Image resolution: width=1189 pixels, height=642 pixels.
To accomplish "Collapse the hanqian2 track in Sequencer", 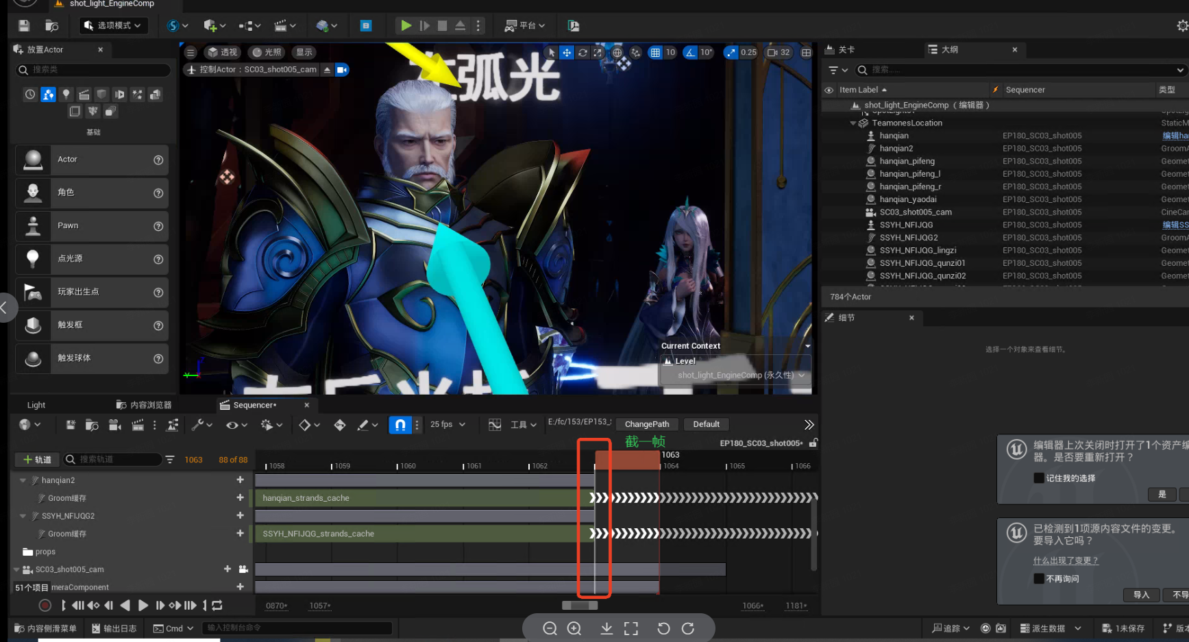I will [x=23, y=480].
